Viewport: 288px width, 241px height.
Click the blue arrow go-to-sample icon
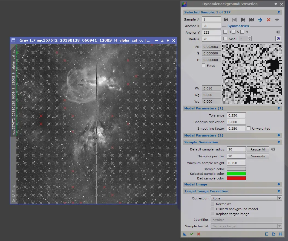click(x=260, y=20)
